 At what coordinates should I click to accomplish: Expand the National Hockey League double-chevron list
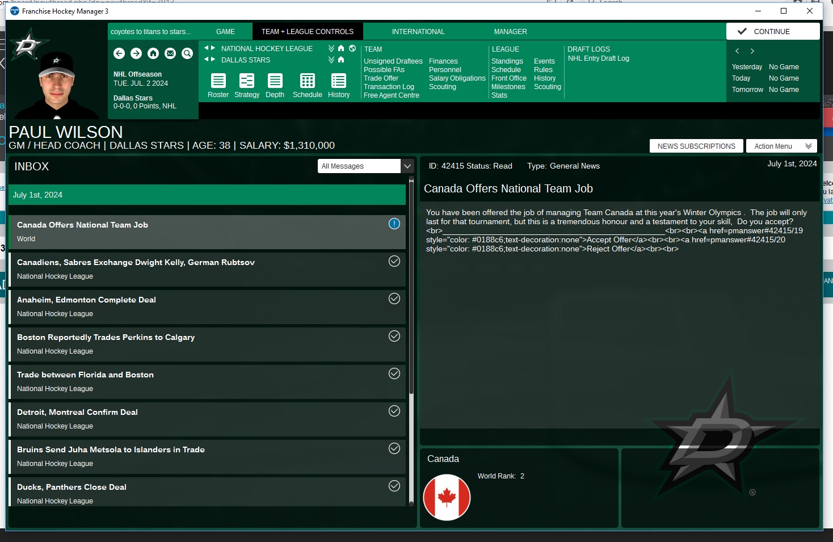pos(331,48)
